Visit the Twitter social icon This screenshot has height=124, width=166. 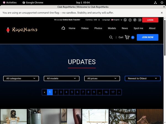[135, 20]
